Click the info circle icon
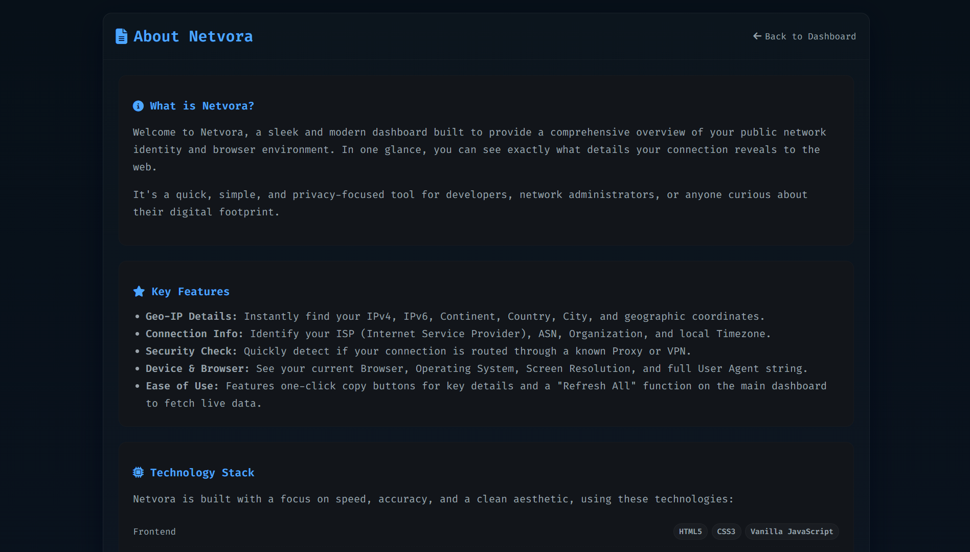This screenshot has height=552, width=970. click(x=138, y=106)
